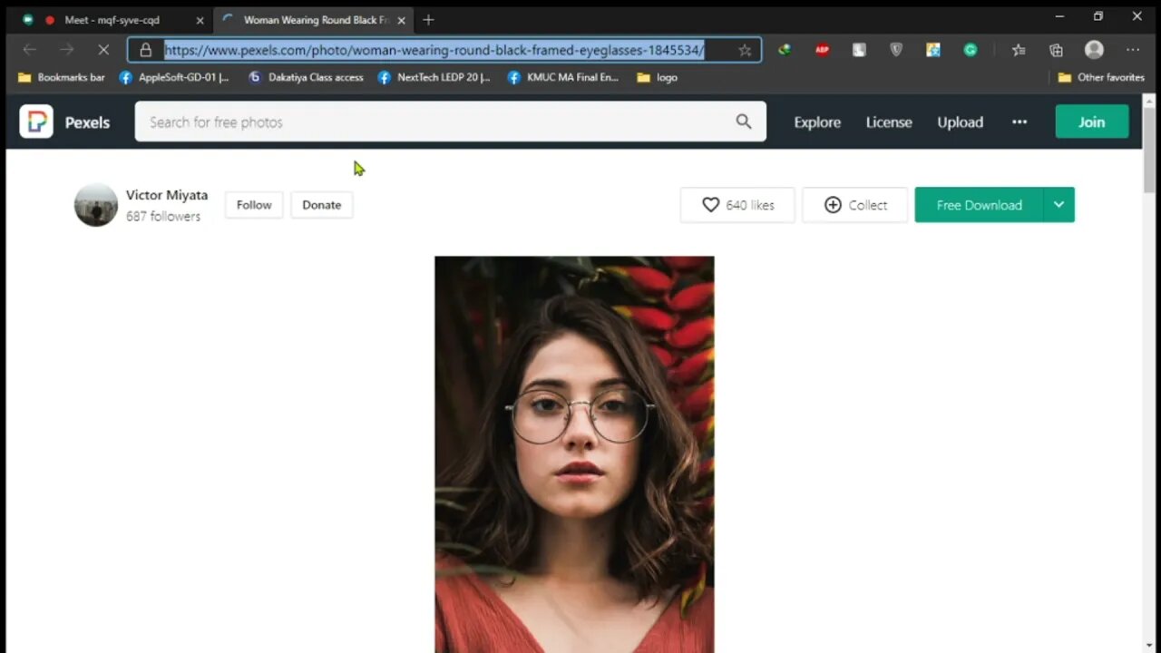Click the 687 followers text

[x=163, y=217]
